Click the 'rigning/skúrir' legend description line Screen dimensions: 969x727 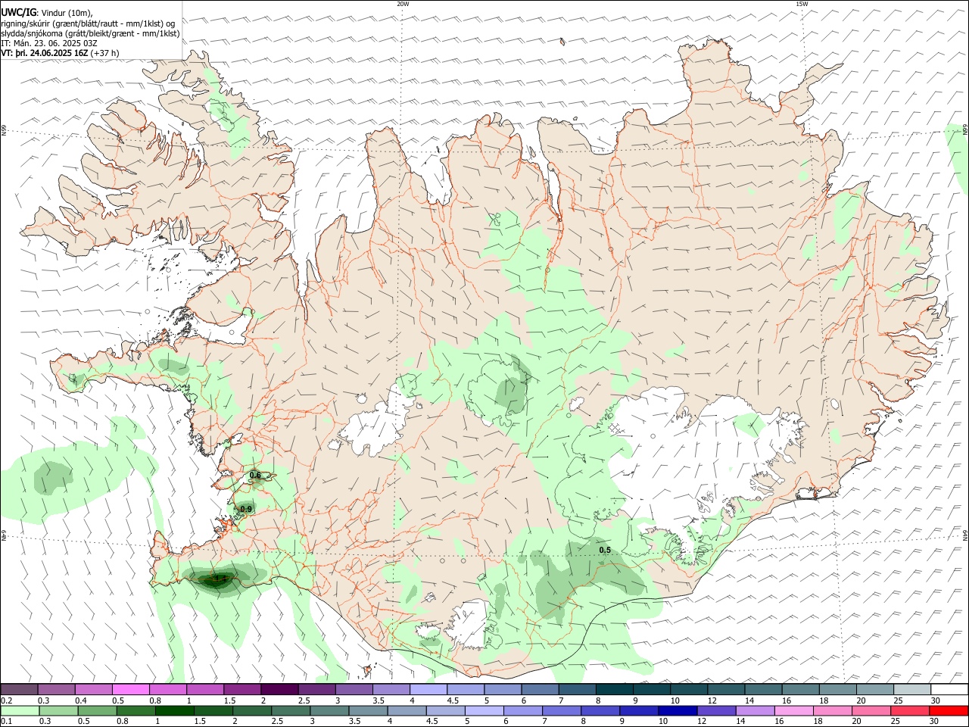coord(88,23)
